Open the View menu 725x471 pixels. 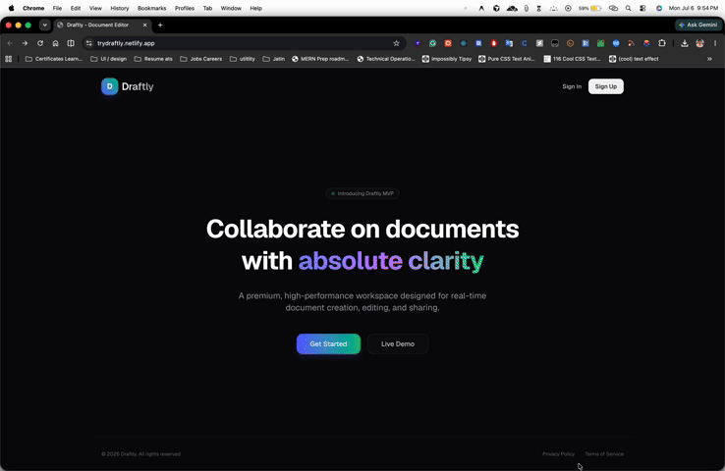tap(95, 8)
